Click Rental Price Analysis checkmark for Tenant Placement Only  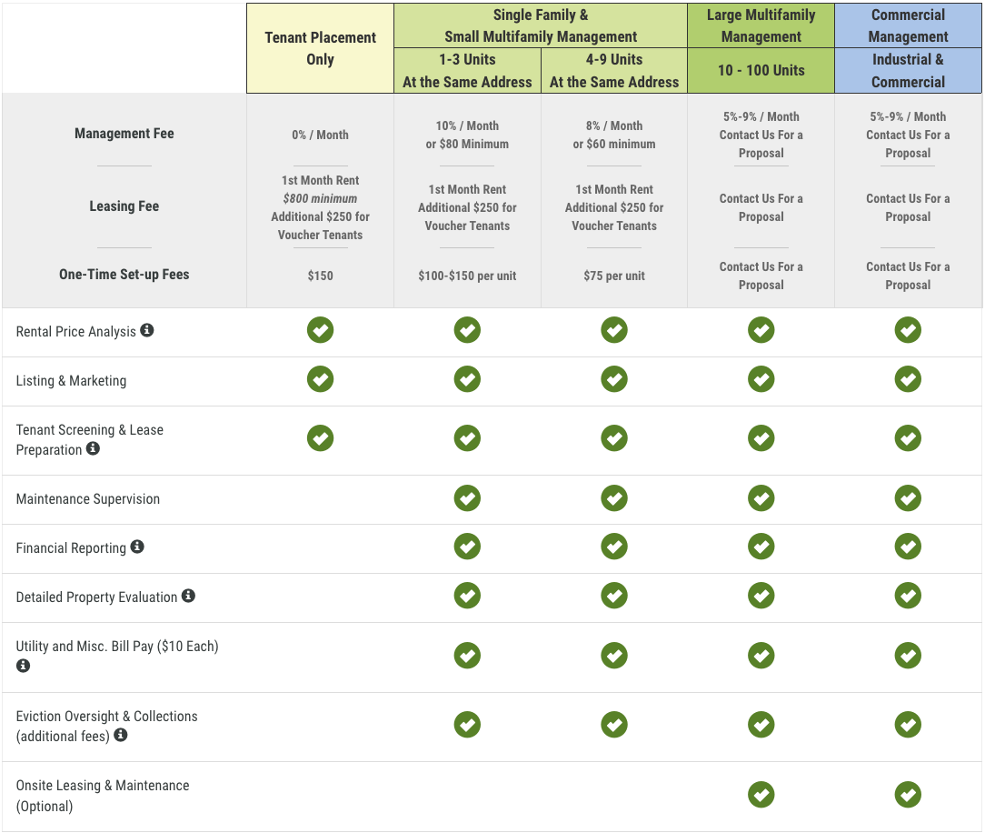coord(320,330)
